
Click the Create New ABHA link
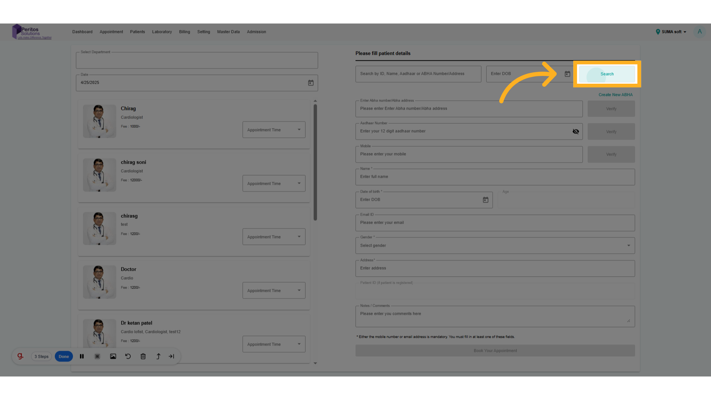coord(615,95)
